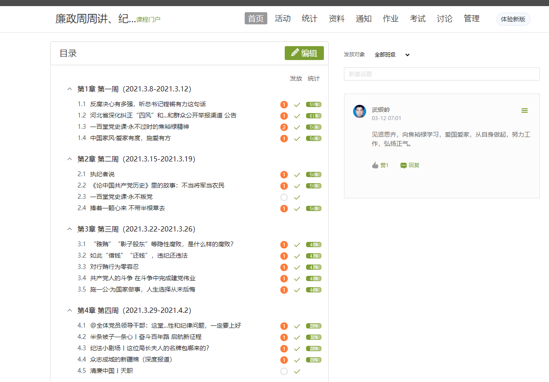Click the green 编辑 button
The height and width of the screenshot is (382, 549).
coord(304,53)
